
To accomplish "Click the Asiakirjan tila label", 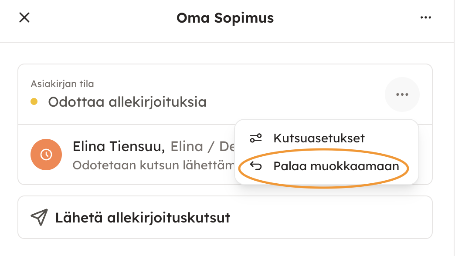I will (x=62, y=84).
